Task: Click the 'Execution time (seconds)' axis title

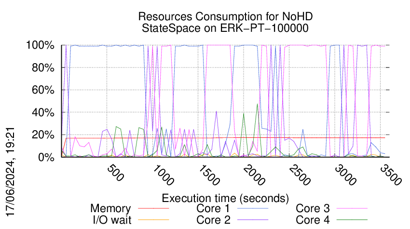Action: [225, 198]
